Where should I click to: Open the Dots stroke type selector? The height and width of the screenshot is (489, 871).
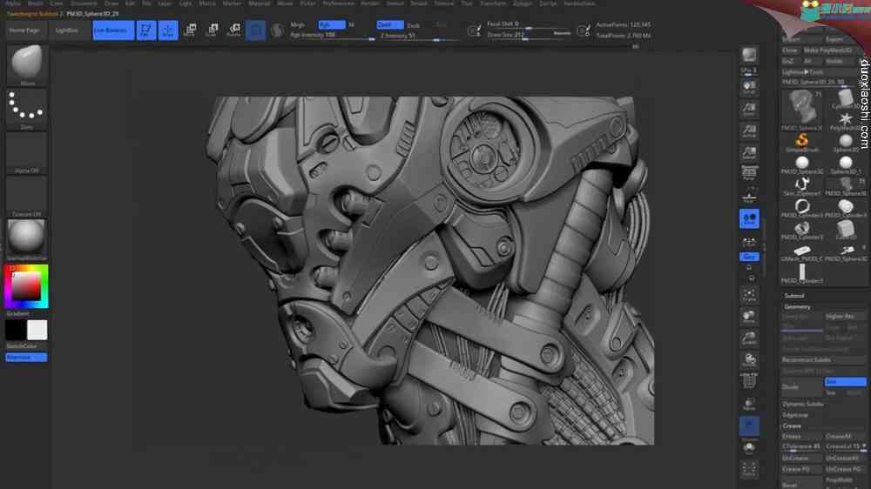26,110
